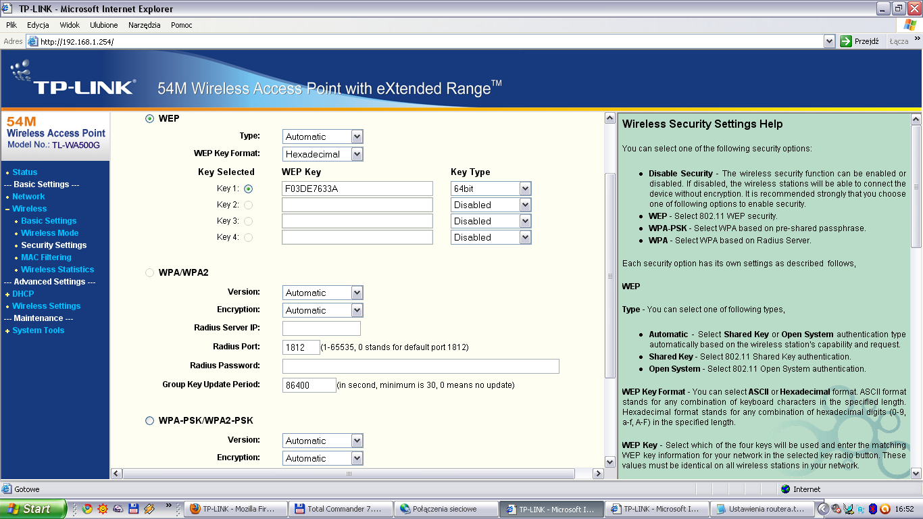Click the Key 1 WEP Key field

(x=357, y=189)
